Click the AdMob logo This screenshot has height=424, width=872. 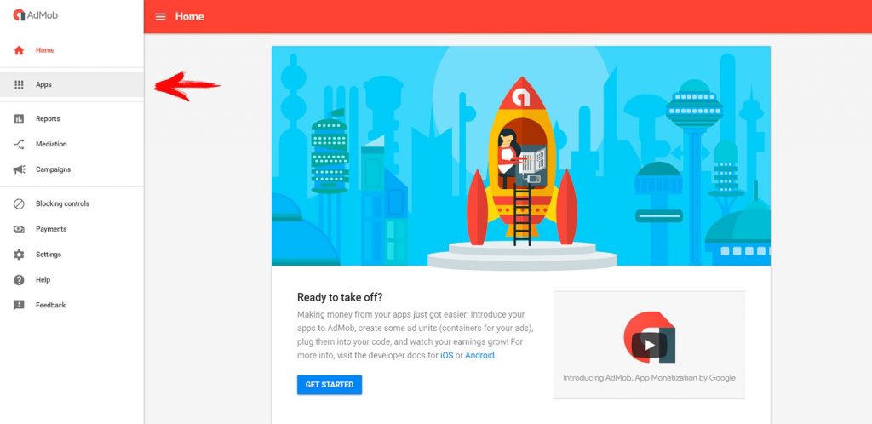[x=35, y=15]
